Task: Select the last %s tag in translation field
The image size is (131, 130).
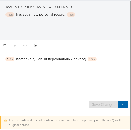Action: [x=92, y=59]
